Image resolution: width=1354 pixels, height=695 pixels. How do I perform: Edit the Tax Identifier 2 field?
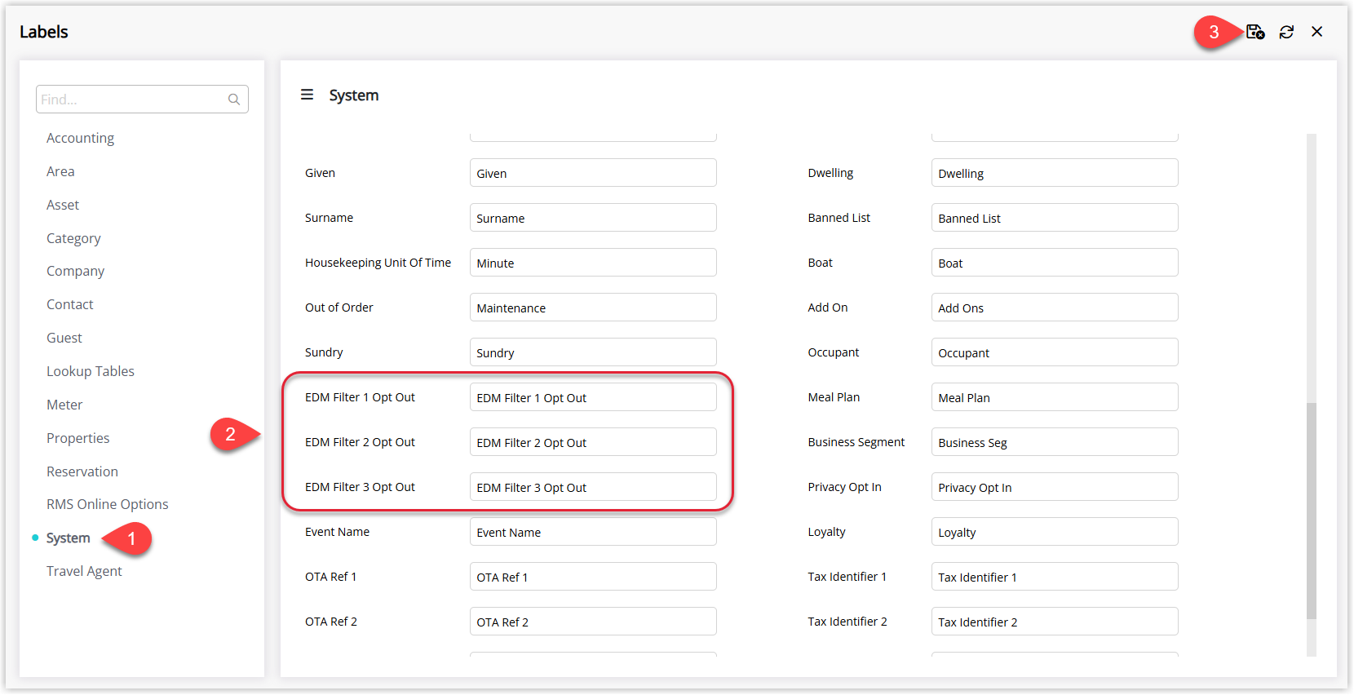[1055, 622]
